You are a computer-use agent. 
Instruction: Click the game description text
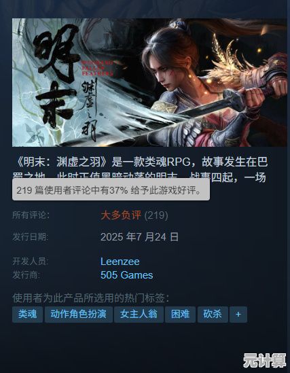click(140, 169)
